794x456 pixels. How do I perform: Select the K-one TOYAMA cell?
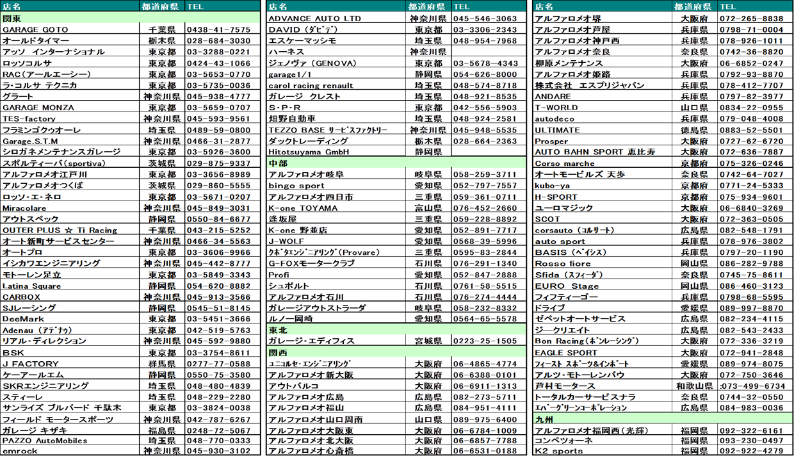click(303, 208)
